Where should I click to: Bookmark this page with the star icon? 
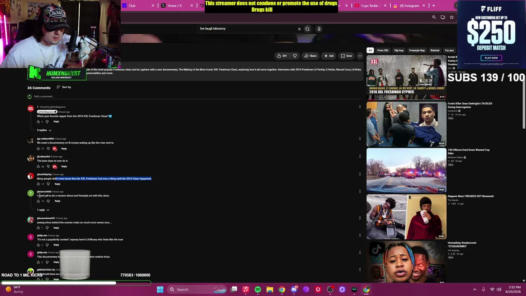(x=452, y=17)
